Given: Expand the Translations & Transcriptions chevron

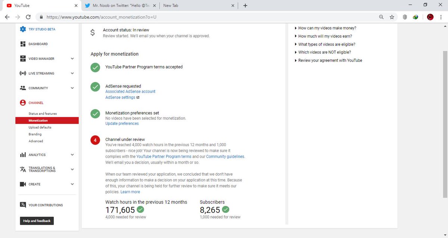Looking at the screenshot, I should [x=72, y=169].
